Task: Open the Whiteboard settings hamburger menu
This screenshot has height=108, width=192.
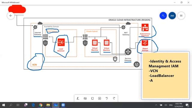Action: coord(181,16)
